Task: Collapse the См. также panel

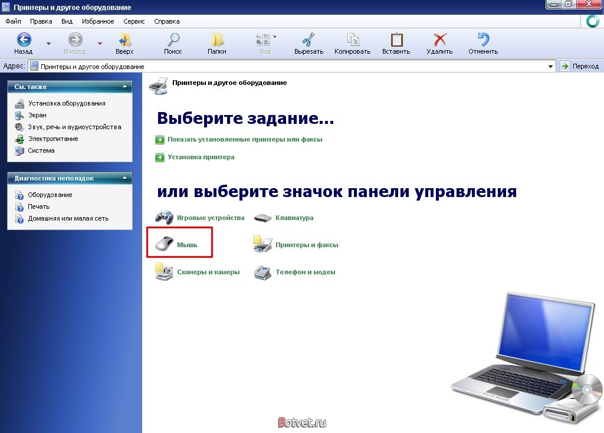Action: click(125, 87)
